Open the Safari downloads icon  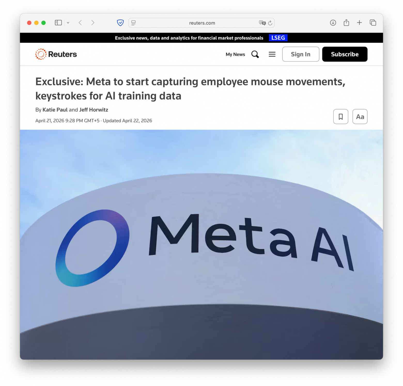pos(333,23)
